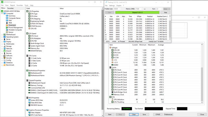Click the DIMM memory icon in sensor list
Viewport: 208px width, 117px height.
point(112,65)
